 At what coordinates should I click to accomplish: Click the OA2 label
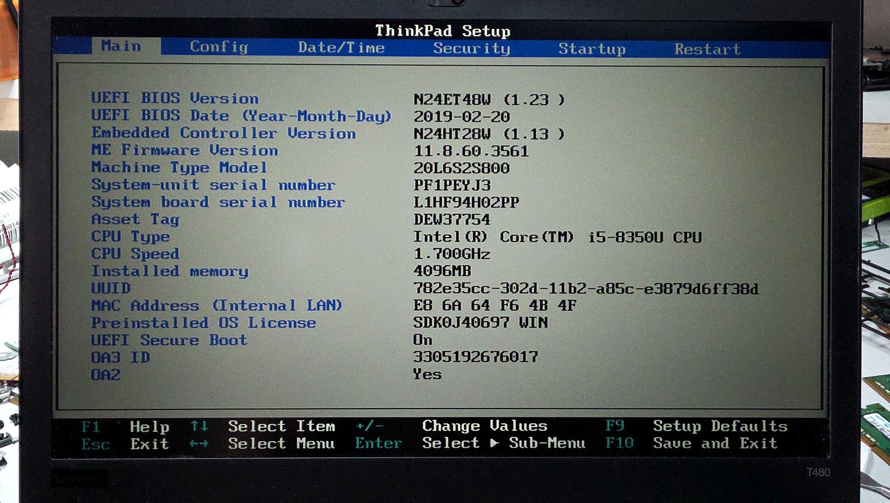(106, 375)
